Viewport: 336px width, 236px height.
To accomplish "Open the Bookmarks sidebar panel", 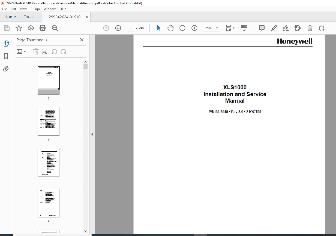I will (6, 56).
